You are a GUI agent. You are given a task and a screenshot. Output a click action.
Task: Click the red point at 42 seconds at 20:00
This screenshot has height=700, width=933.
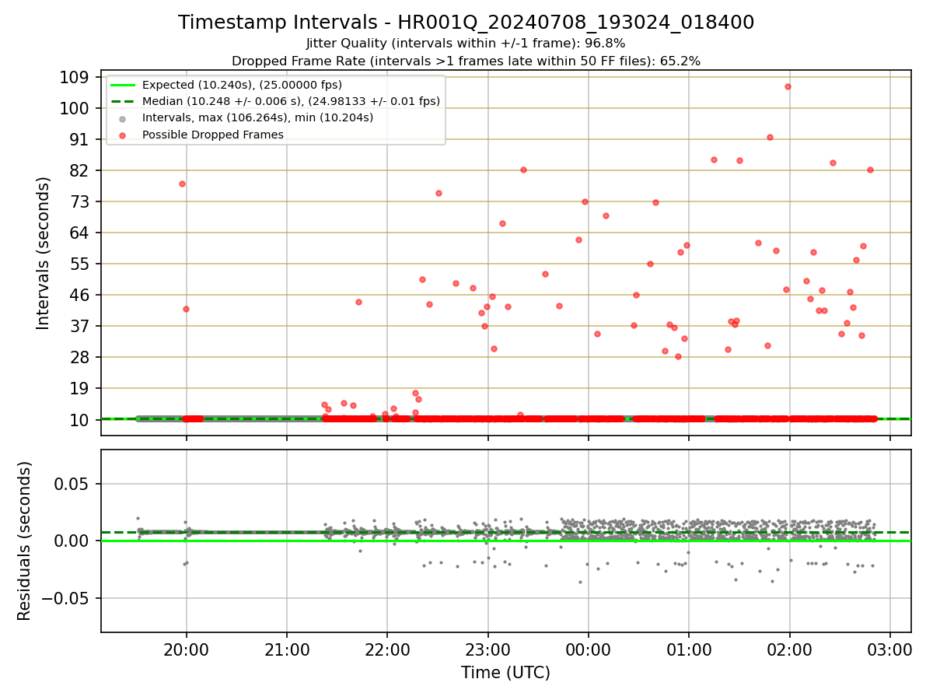point(186,309)
